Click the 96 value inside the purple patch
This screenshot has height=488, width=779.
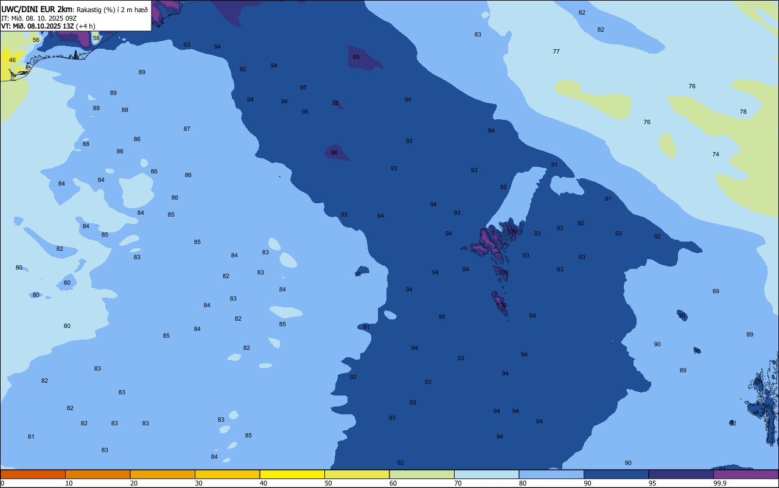(x=334, y=152)
